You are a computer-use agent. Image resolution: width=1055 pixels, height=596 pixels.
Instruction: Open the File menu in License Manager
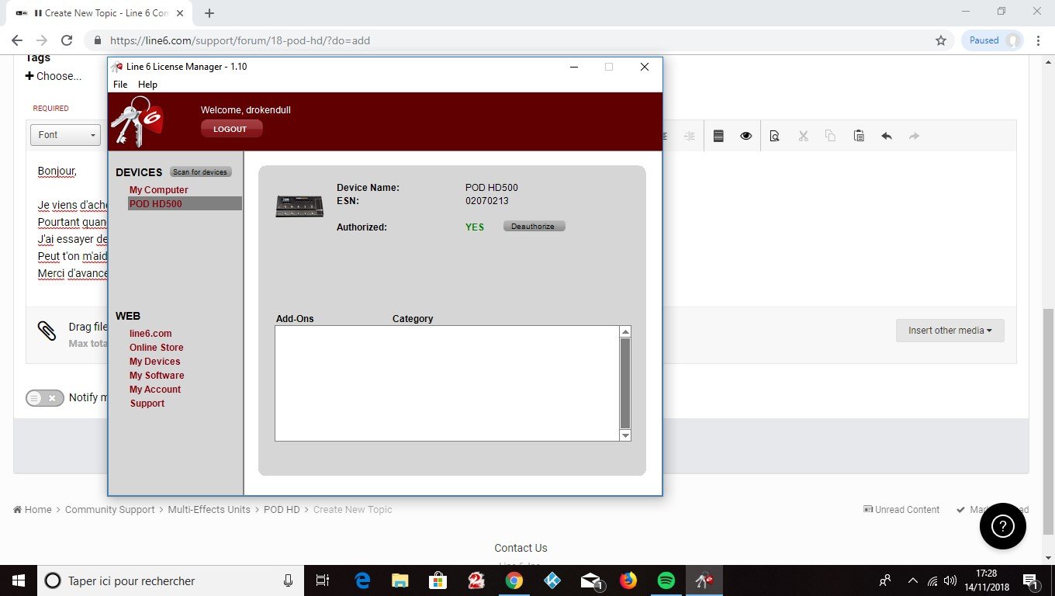(120, 85)
